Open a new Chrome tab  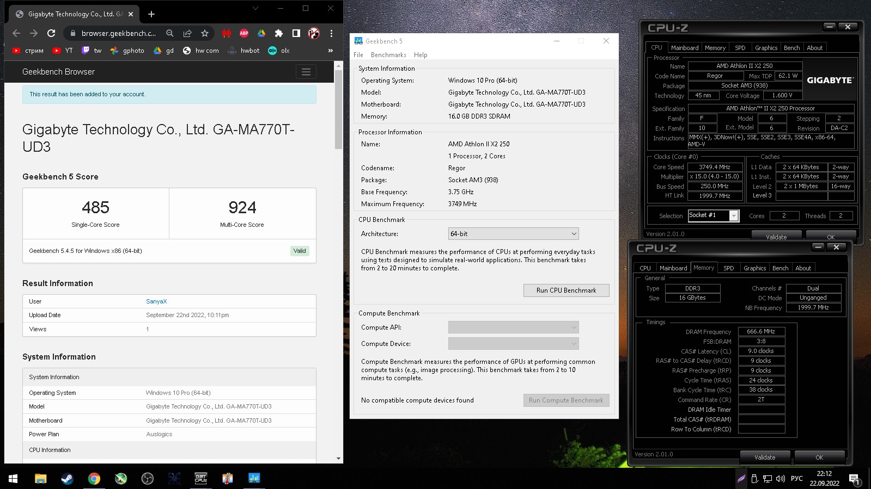pos(151,14)
